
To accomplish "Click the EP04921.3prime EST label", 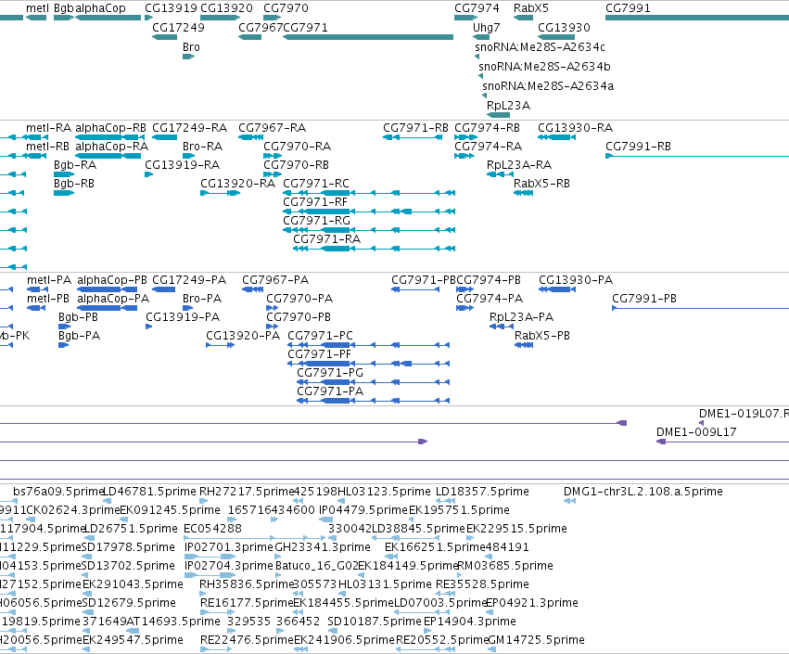I will [532, 603].
